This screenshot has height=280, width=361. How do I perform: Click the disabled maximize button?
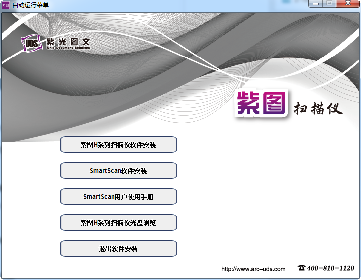[329, 3]
